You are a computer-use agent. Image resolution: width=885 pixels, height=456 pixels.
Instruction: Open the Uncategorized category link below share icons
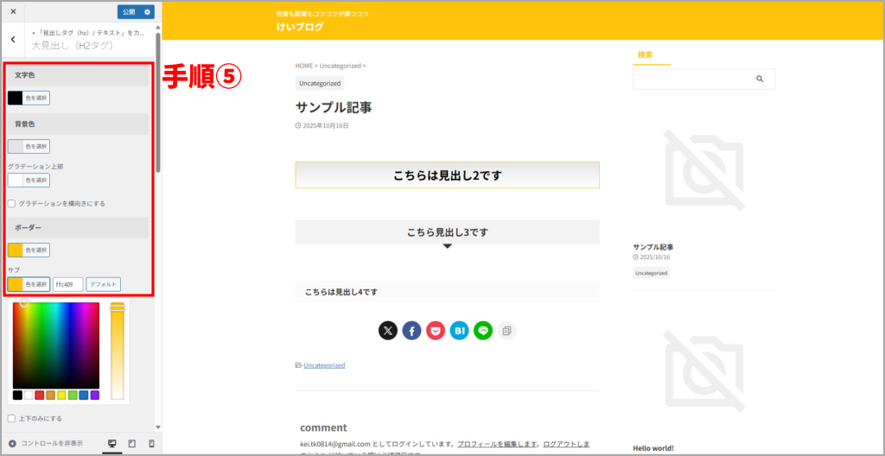[x=324, y=365]
